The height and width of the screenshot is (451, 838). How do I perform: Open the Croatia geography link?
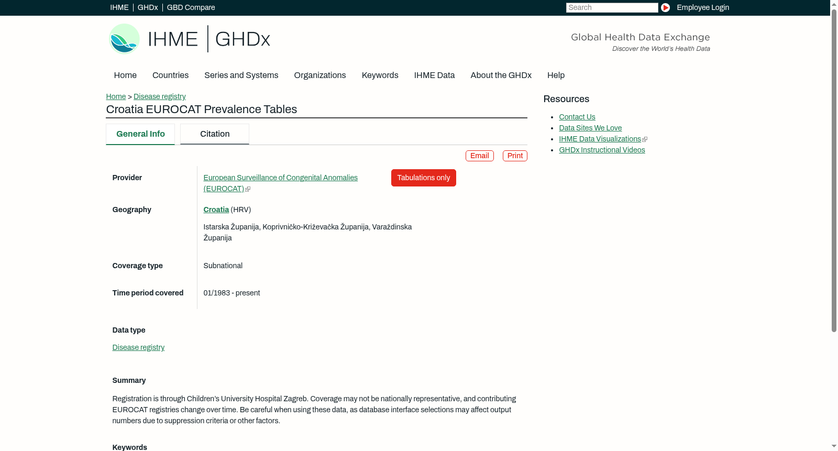point(216,210)
